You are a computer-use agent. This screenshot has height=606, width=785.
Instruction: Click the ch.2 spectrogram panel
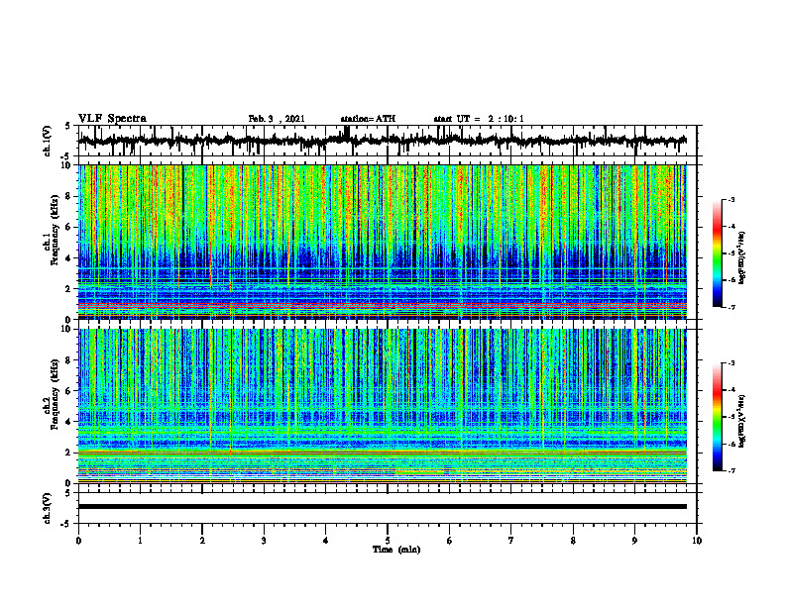[382, 406]
